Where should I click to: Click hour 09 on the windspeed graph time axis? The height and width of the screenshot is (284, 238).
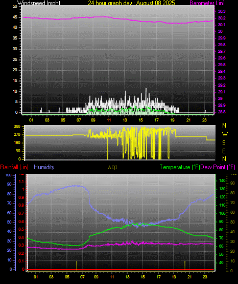(x=93, y=120)
